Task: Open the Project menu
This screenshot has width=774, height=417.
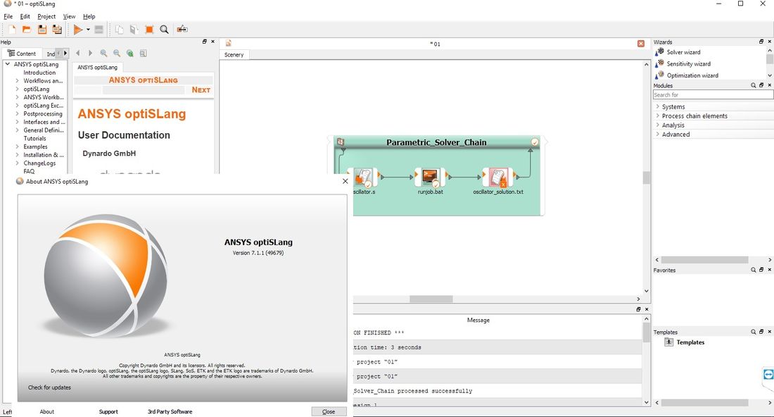Action: [46, 16]
